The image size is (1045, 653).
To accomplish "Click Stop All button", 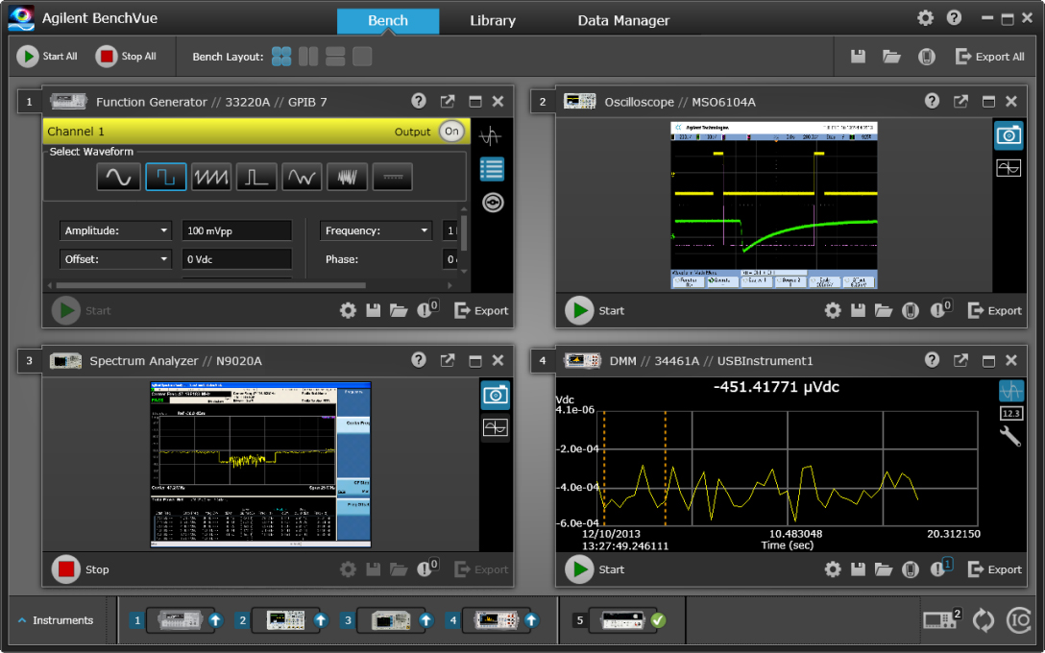I will pyautogui.click(x=126, y=57).
